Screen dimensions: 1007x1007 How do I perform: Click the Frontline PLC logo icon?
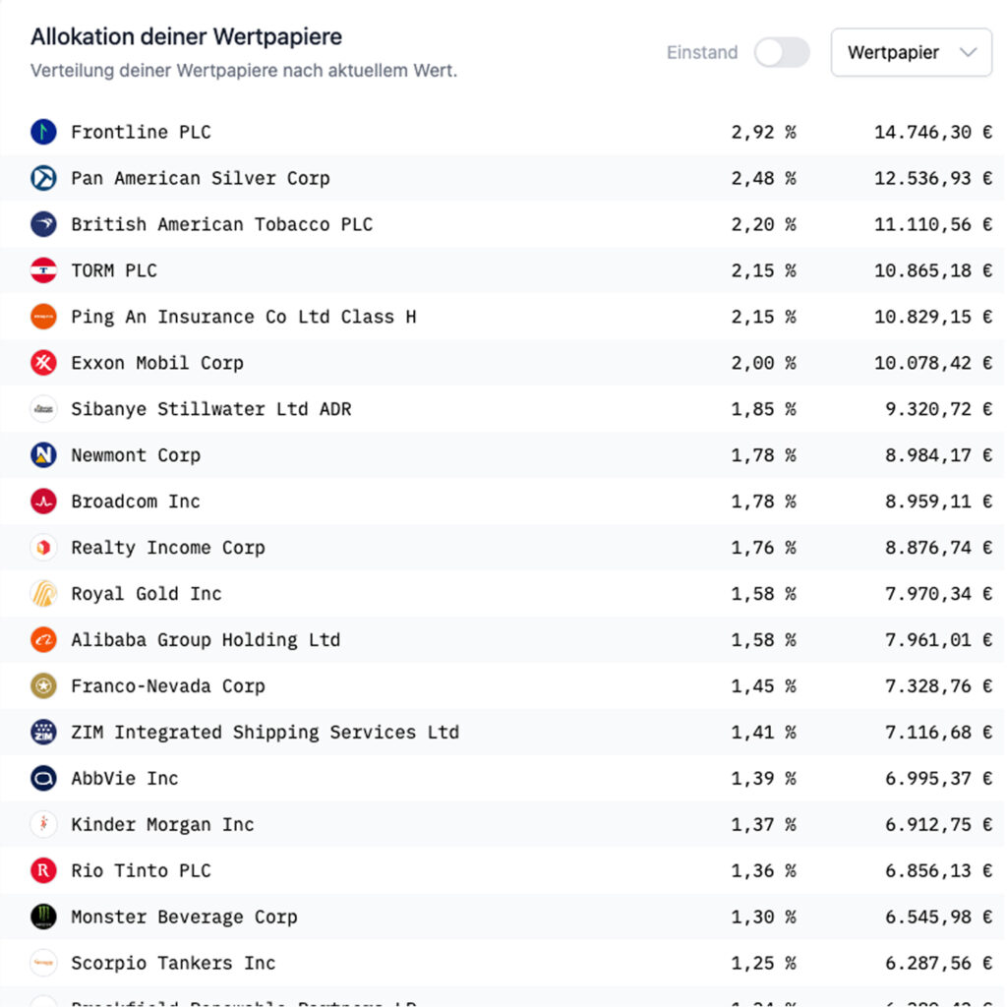[43, 132]
